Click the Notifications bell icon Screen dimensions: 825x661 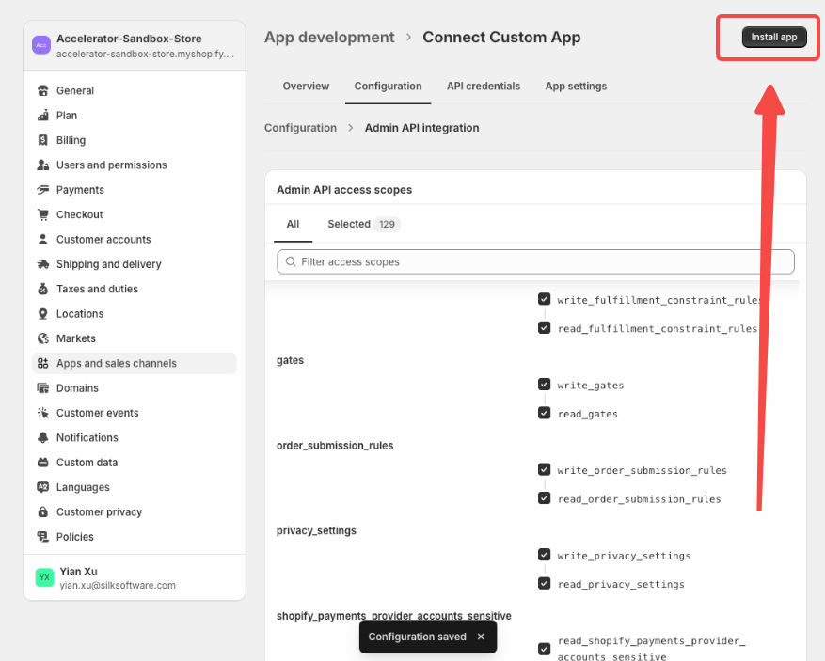pyautogui.click(x=43, y=437)
